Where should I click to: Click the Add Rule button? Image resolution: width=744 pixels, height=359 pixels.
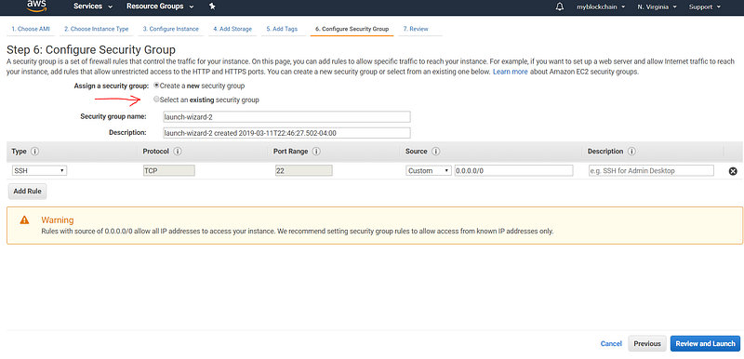coord(27,192)
